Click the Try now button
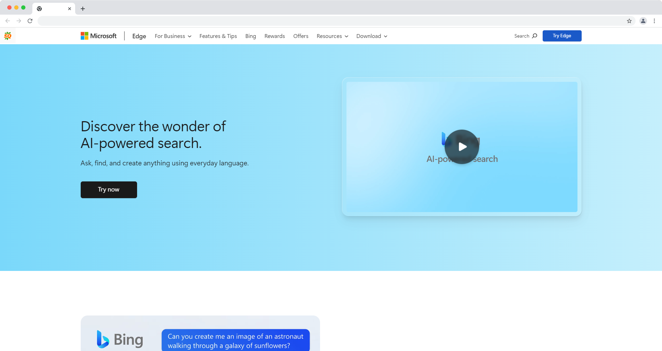Image resolution: width=662 pixels, height=351 pixels. (109, 189)
